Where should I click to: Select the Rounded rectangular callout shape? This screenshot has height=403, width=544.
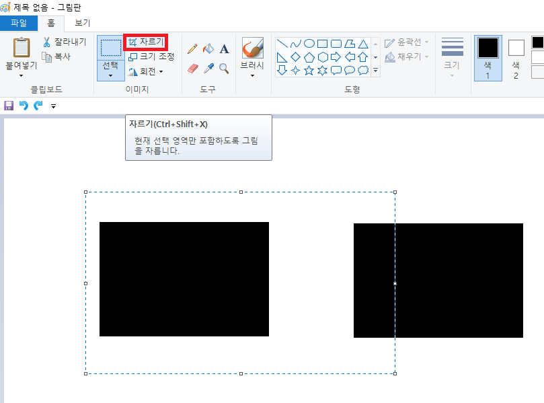(336, 71)
